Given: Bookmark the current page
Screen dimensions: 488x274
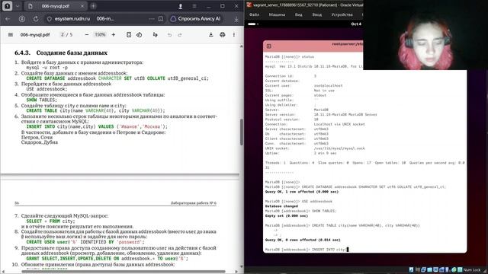Looking at the screenshot, I should (x=161, y=19).
